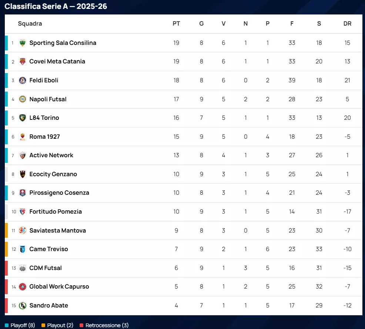Click the orange Playout legend swatch
Screen dimensions: 365x329
click(43, 325)
